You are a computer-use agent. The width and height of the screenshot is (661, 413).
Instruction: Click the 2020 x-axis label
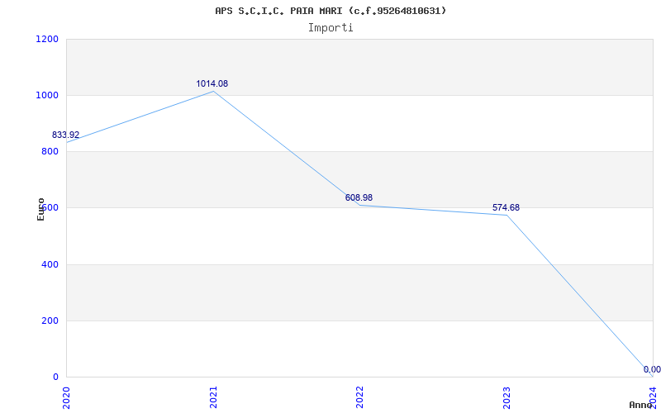point(66,395)
